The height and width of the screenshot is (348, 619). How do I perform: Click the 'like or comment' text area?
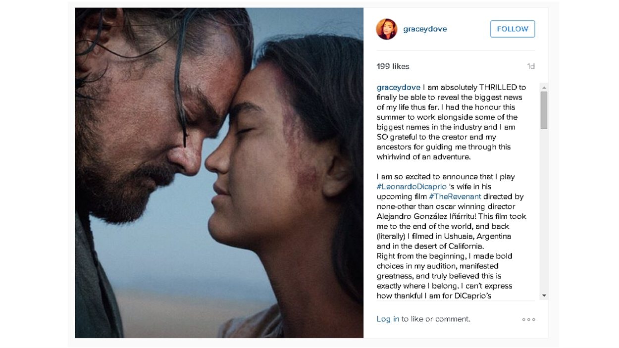pos(436,319)
